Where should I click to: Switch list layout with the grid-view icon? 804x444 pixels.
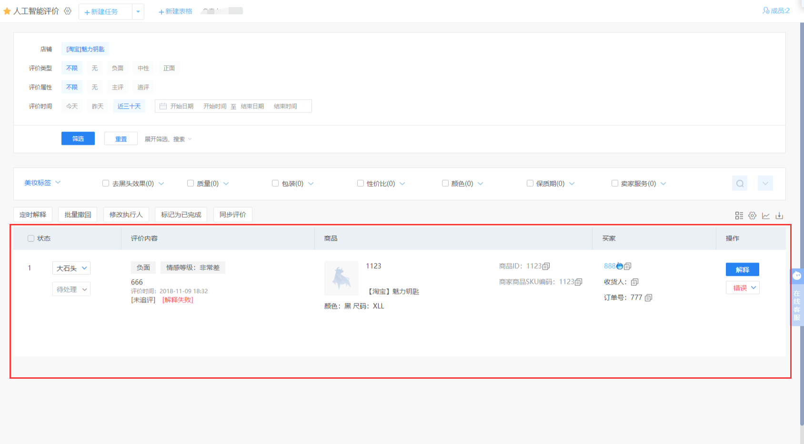click(x=739, y=216)
